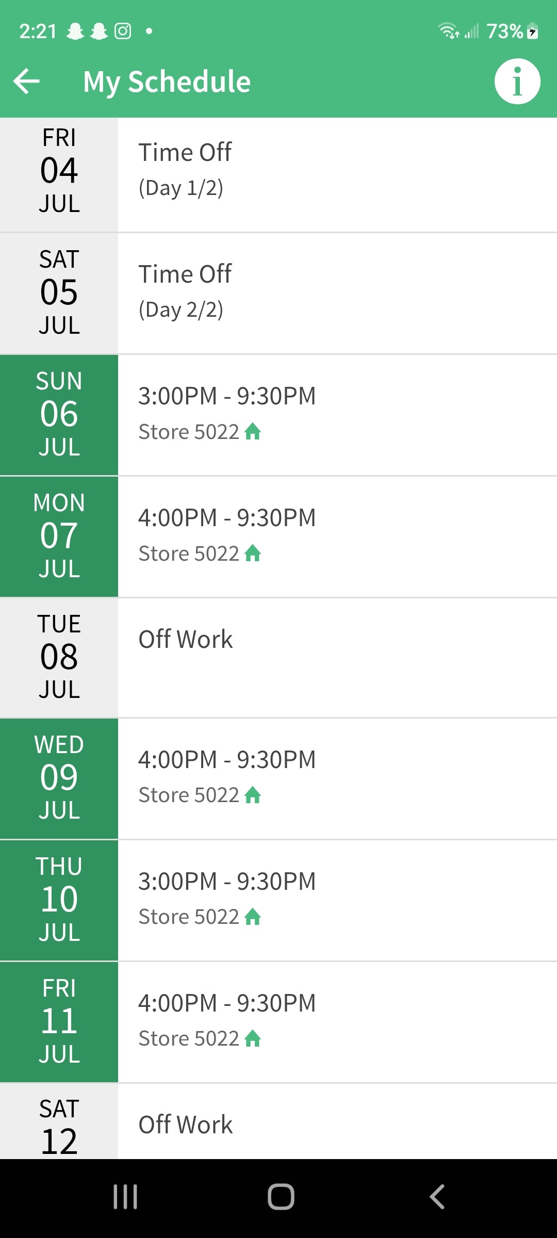Tap the back arrow in header
The image size is (557, 1238).
[x=27, y=82]
